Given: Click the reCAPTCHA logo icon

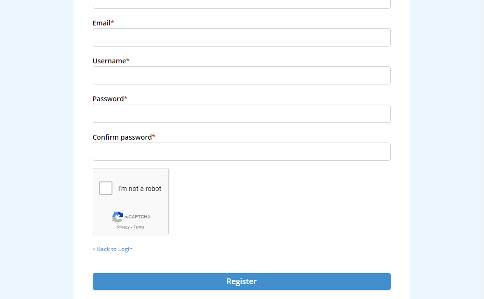Looking at the screenshot, I should (x=118, y=217).
